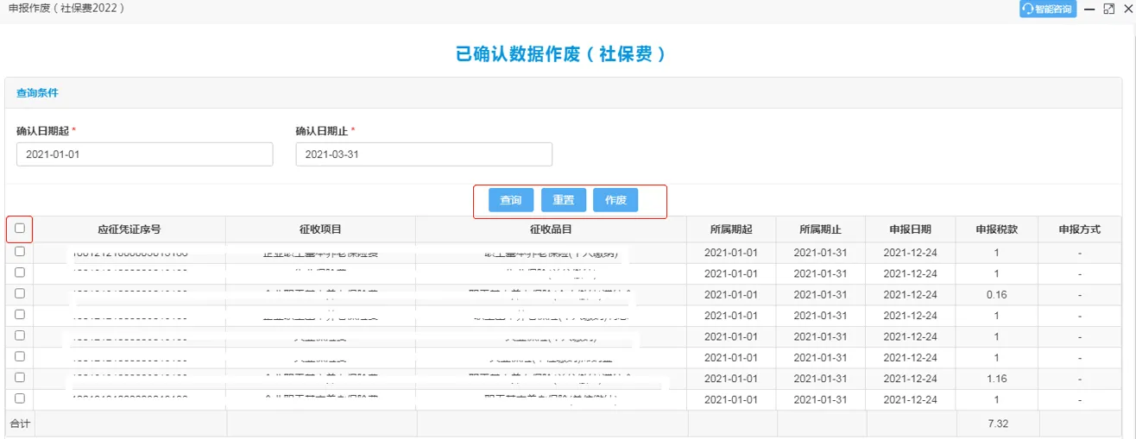
Task: Click the 征收项目 column header
Action: 320,229
